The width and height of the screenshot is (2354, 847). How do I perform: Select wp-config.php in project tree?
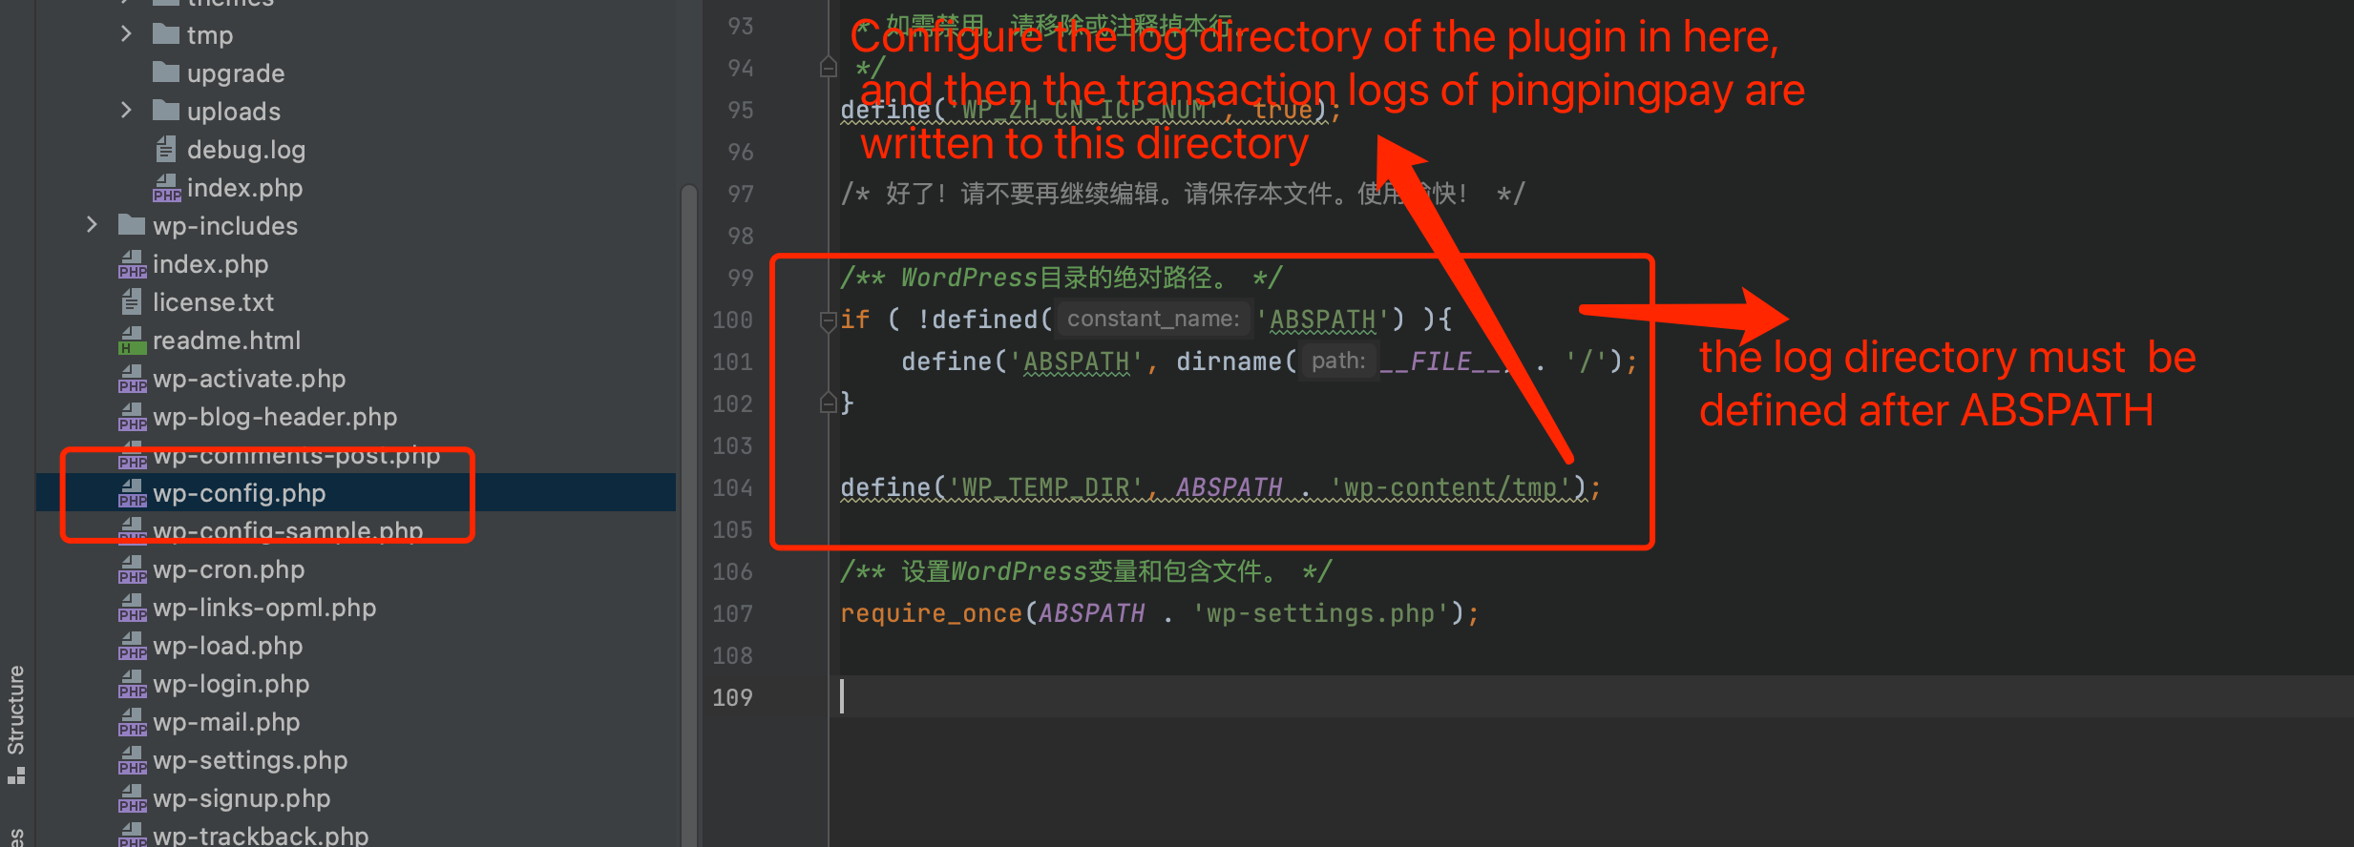pos(239,493)
